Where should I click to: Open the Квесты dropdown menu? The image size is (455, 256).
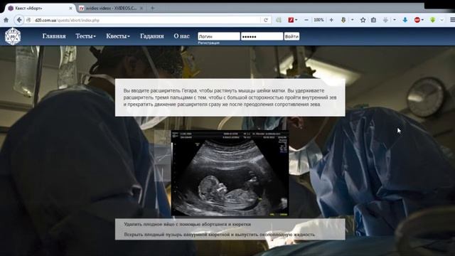point(118,36)
